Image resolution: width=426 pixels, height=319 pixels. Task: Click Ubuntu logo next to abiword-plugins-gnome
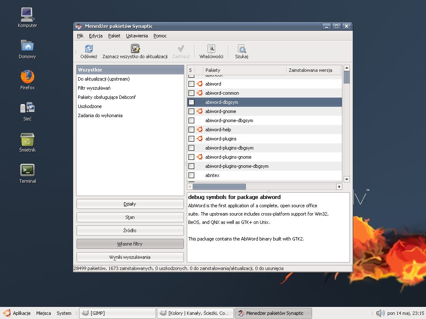(x=200, y=157)
